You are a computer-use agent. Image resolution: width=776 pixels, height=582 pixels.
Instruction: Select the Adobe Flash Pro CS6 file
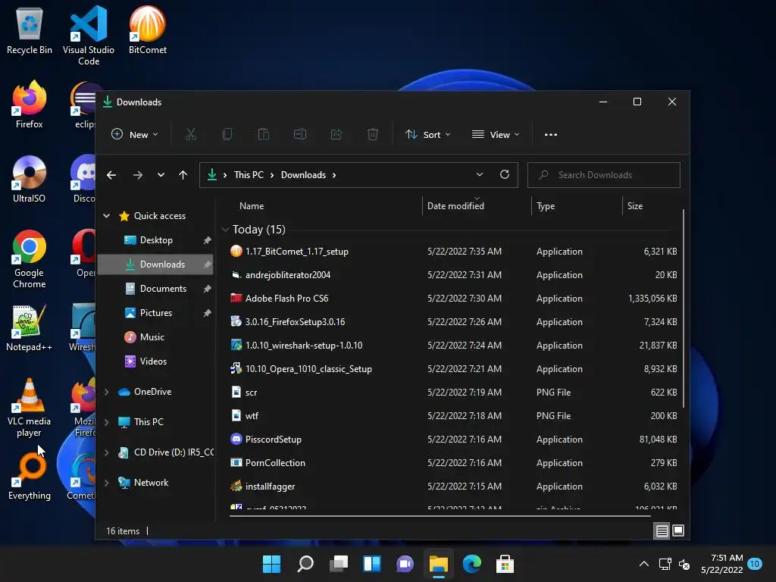pyautogui.click(x=453, y=299)
